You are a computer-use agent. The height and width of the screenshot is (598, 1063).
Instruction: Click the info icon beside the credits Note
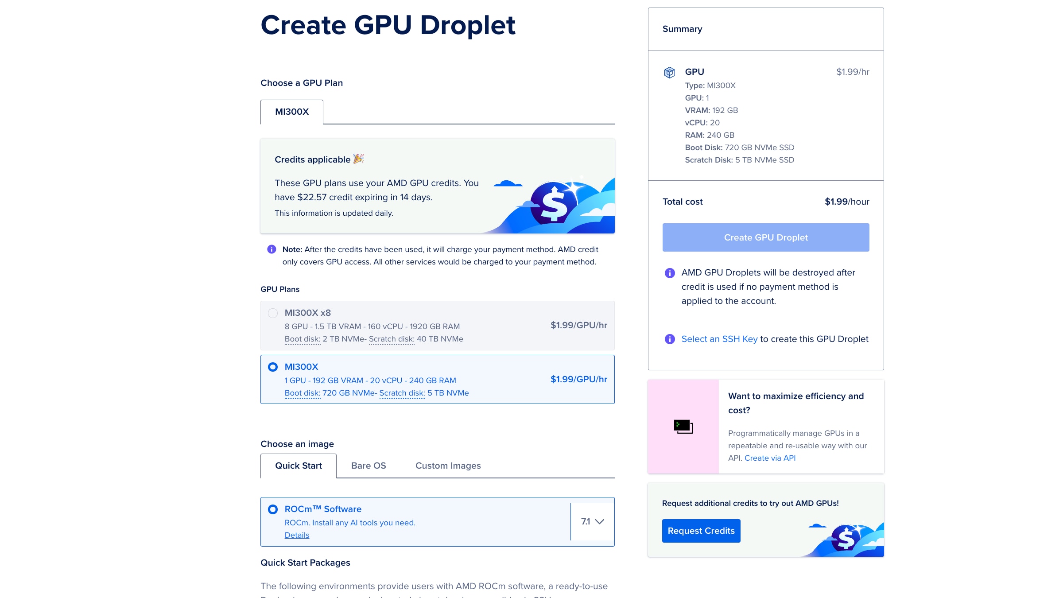coord(271,250)
